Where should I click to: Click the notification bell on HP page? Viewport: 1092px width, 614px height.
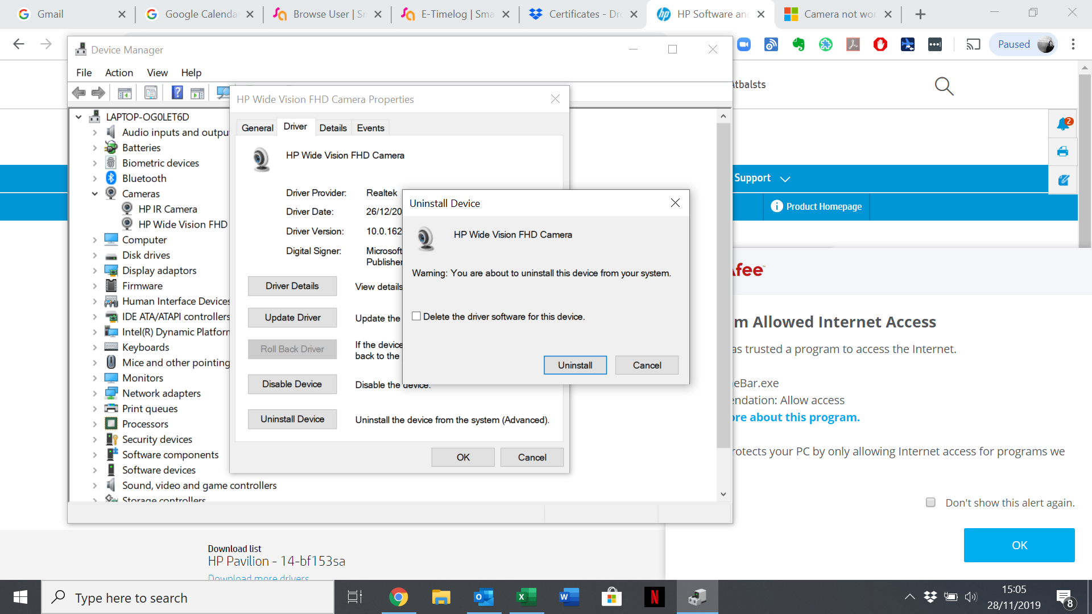coord(1062,124)
